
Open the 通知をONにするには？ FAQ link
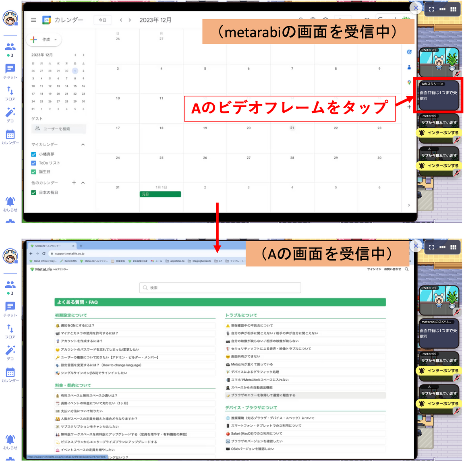[x=77, y=325]
